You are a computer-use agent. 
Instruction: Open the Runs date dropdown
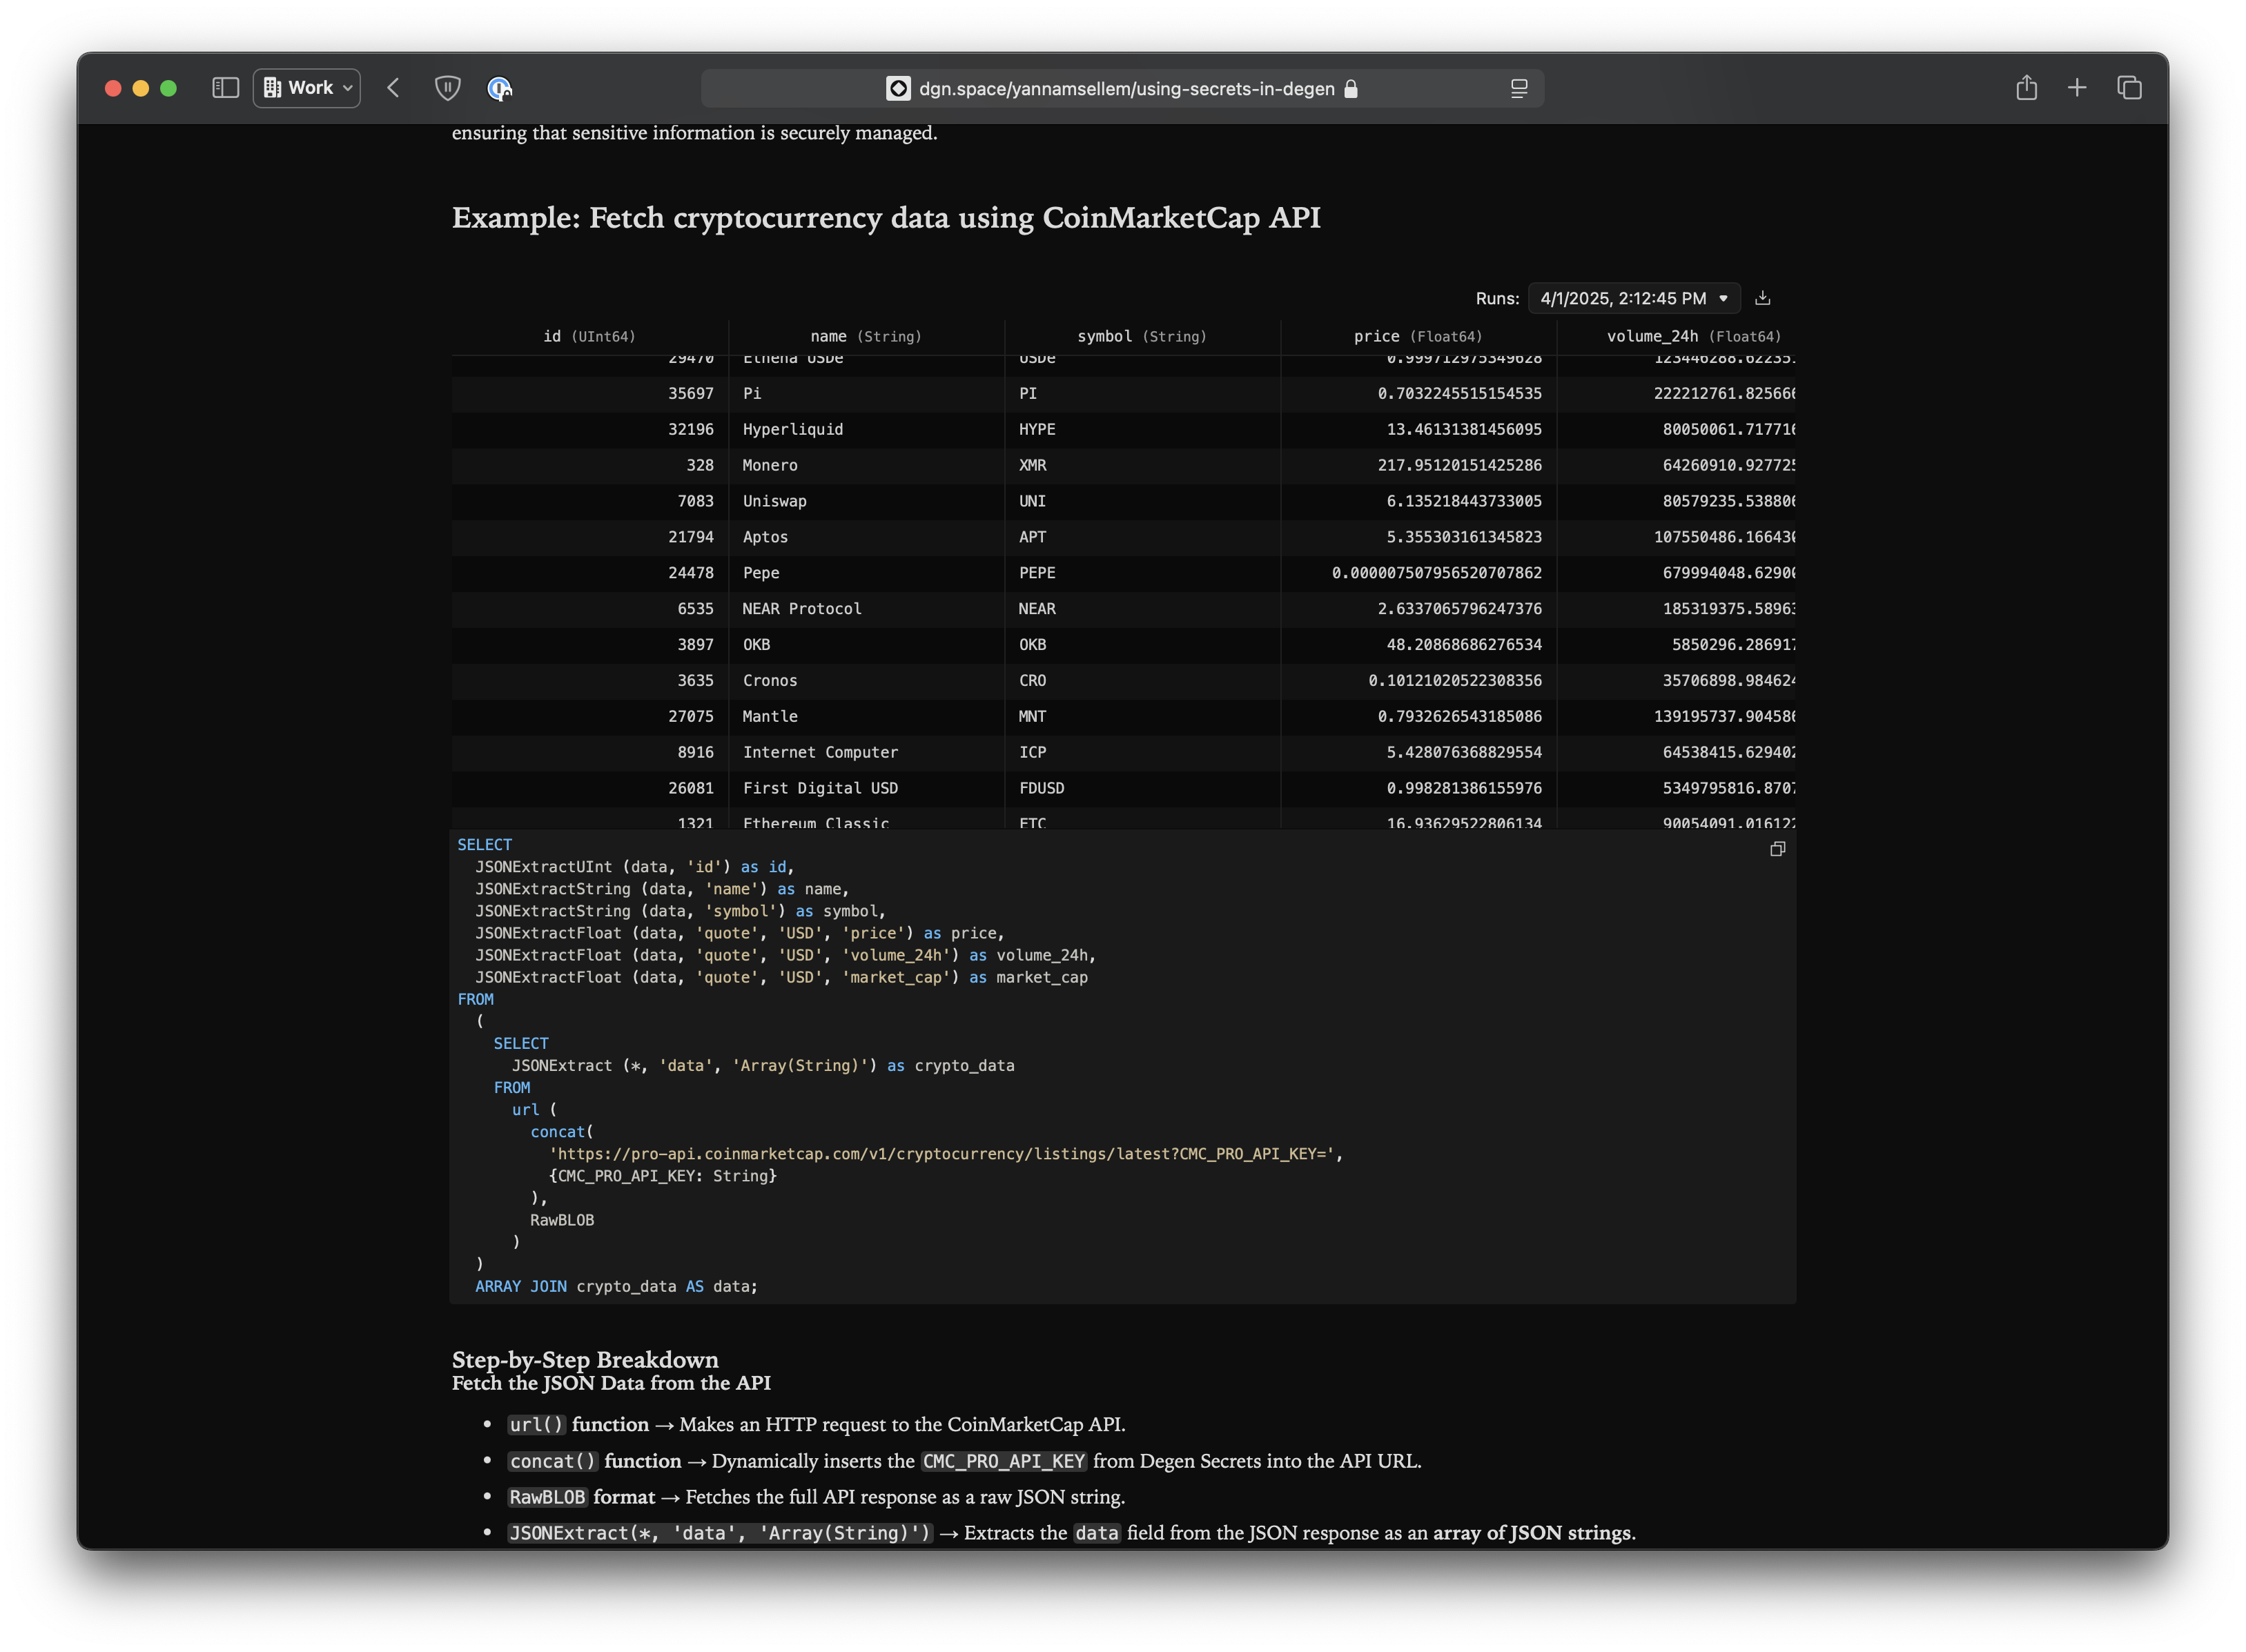[1634, 298]
